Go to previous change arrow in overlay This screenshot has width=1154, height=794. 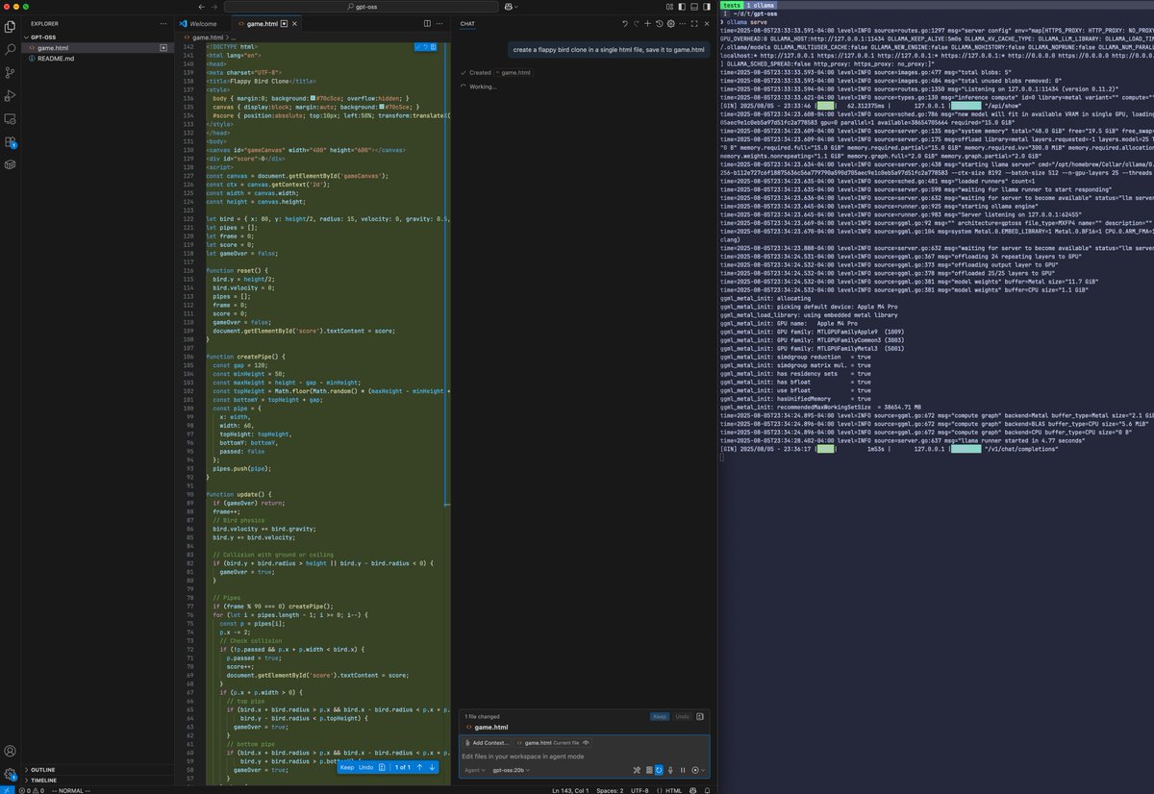pyautogui.click(x=419, y=767)
